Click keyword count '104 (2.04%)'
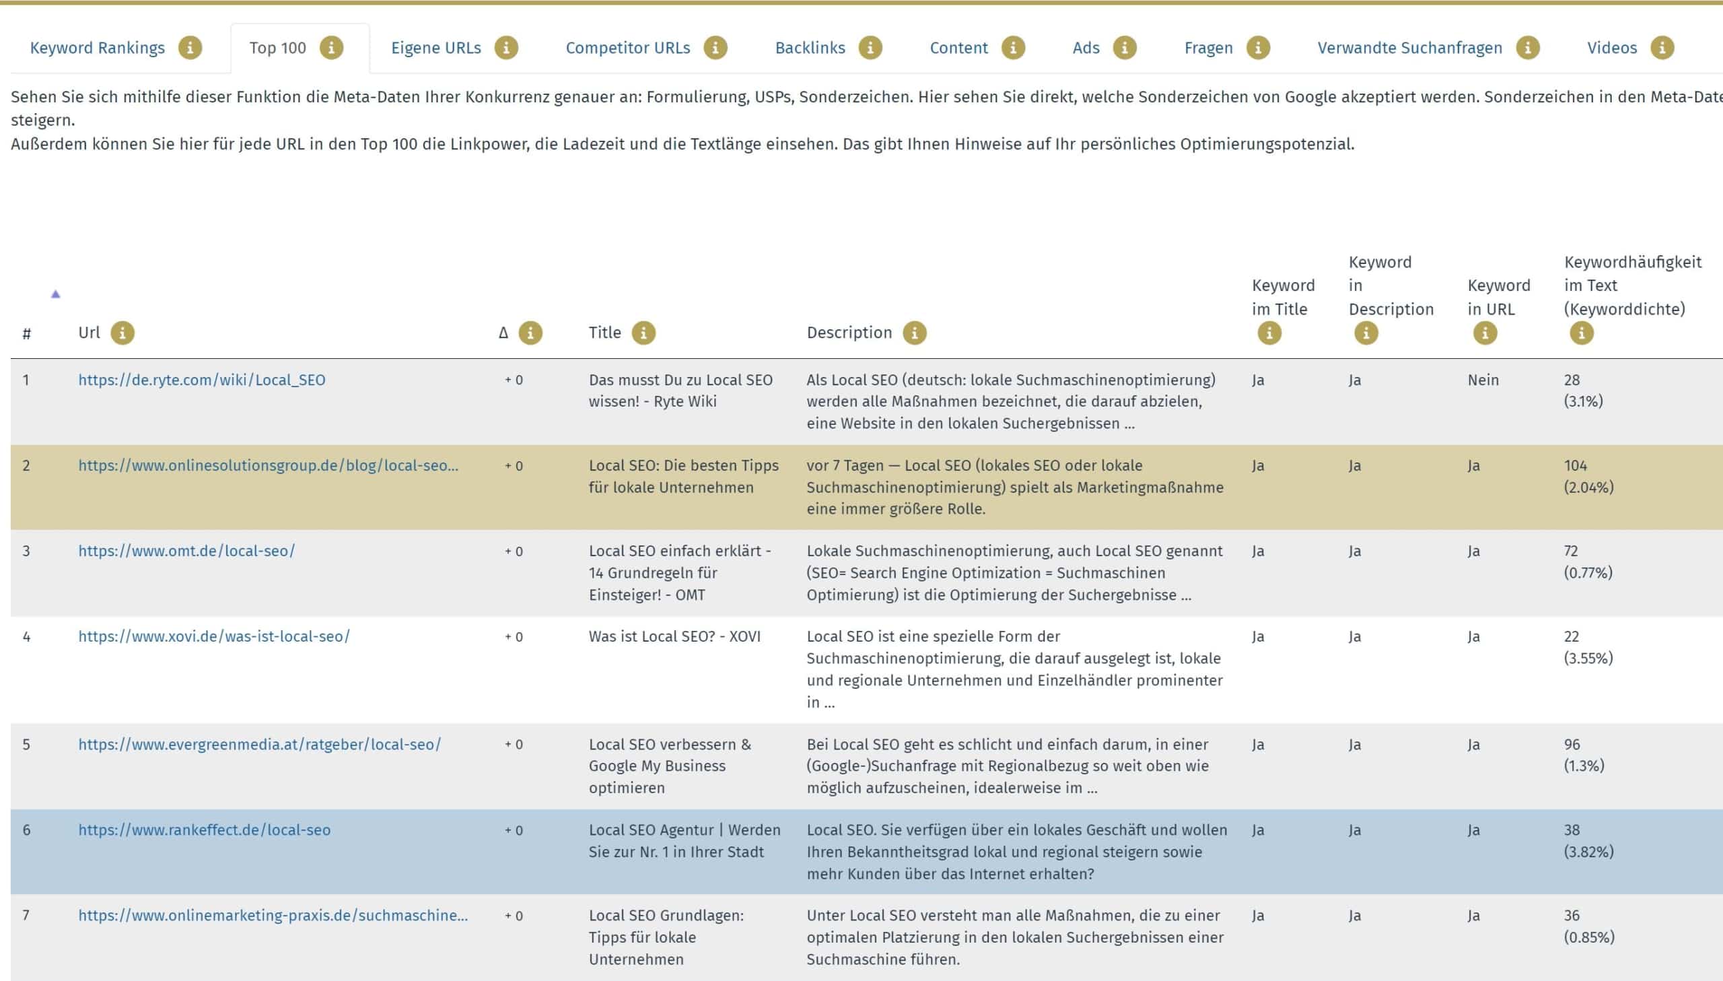1723x981 pixels. tap(1588, 476)
